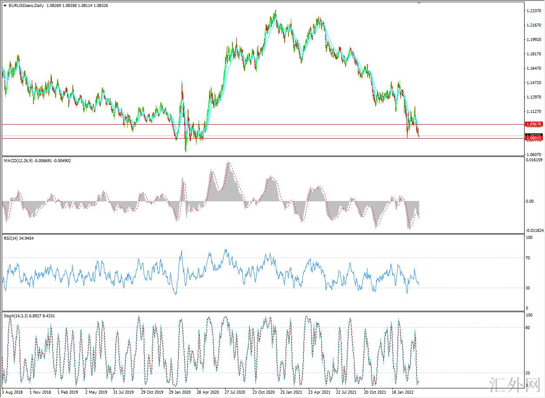Click the Stochastic 80 level scale label

[528, 328]
